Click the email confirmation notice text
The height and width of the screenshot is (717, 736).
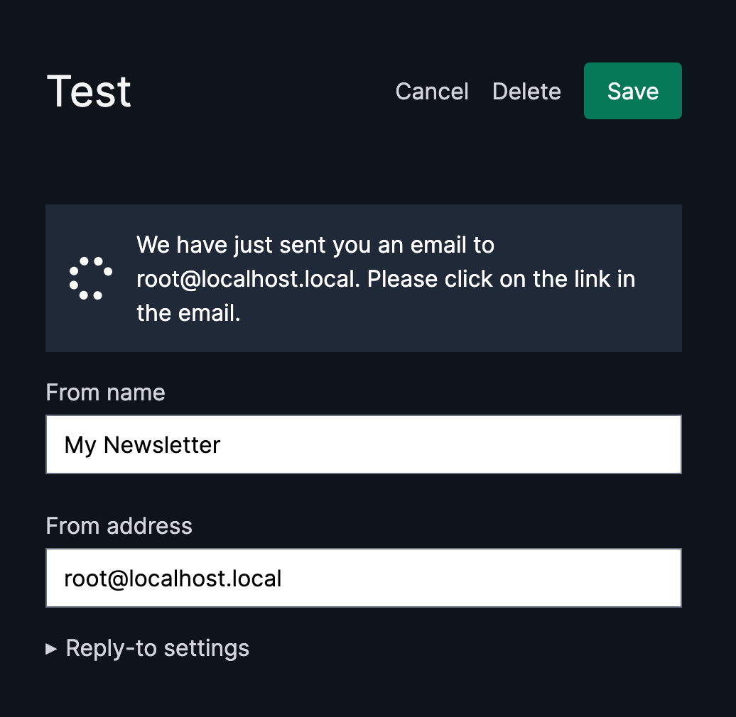pyautogui.click(x=386, y=278)
